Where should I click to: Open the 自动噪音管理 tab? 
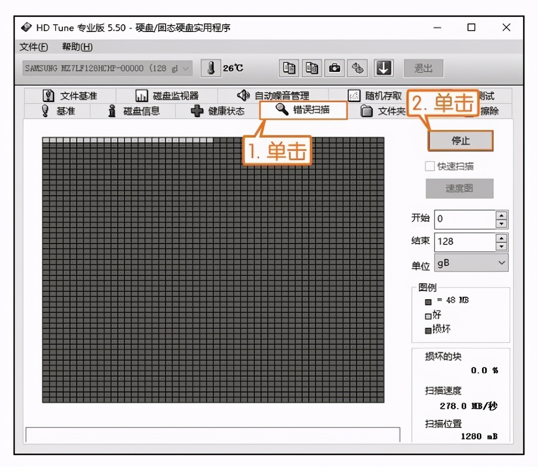tap(273, 96)
